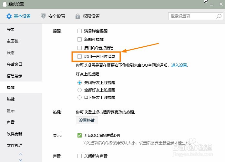Focus the 搜索设置项 search field
Screen dimensions: 225x162
pos(195,16)
